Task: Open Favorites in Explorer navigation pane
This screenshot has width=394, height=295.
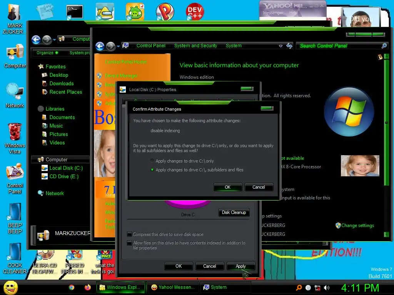Action: pos(55,66)
